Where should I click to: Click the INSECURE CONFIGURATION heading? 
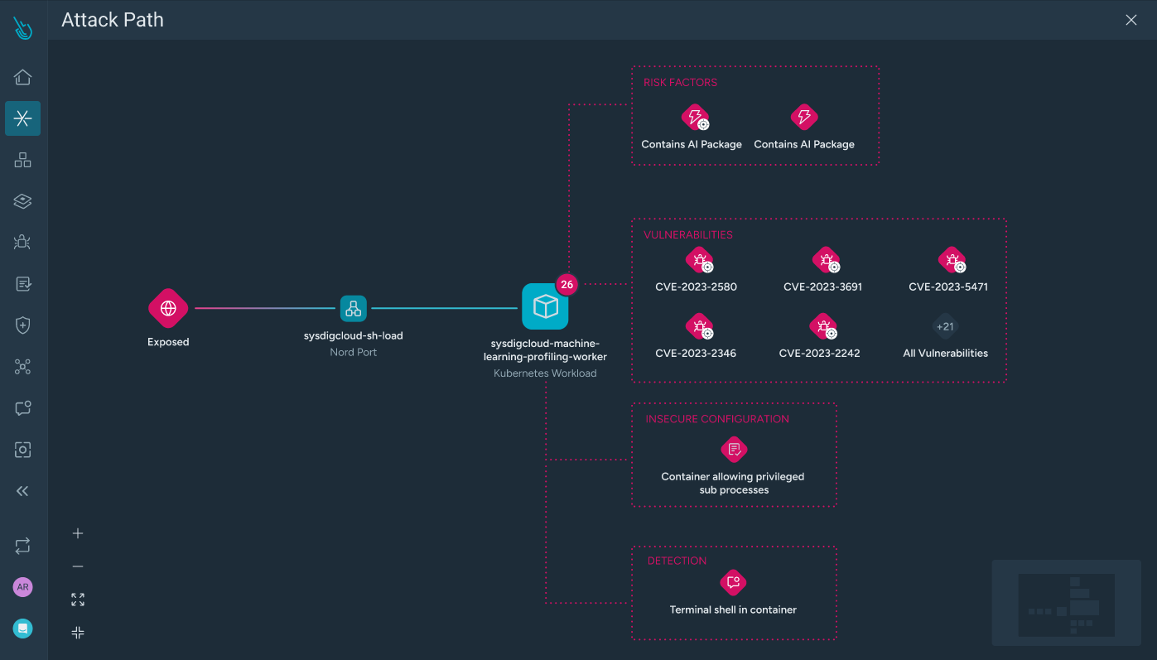pyautogui.click(x=717, y=419)
